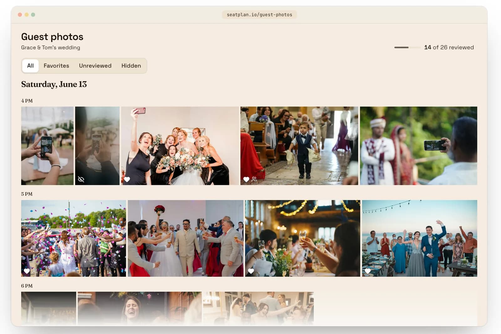The width and height of the screenshot is (501, 334).
Task: Open the people tag icon on the confetti photo
Action: tap(35, 271)
